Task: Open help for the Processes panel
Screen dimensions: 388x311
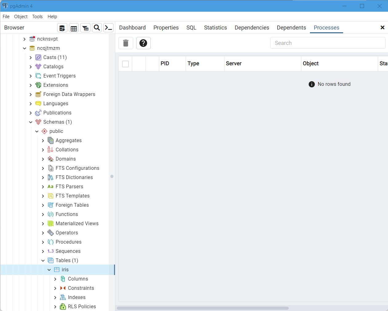Action: 143,43
